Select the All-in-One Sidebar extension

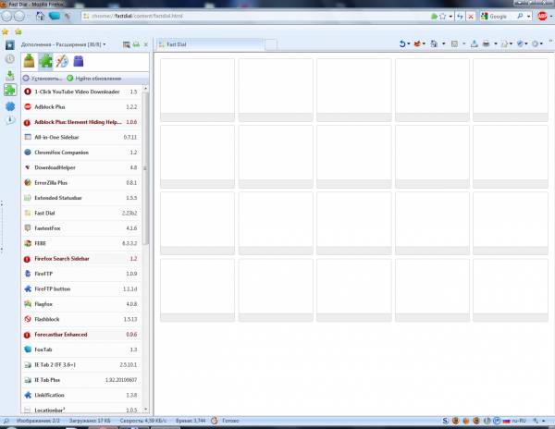pyautogui.click(x=81, y=137)
